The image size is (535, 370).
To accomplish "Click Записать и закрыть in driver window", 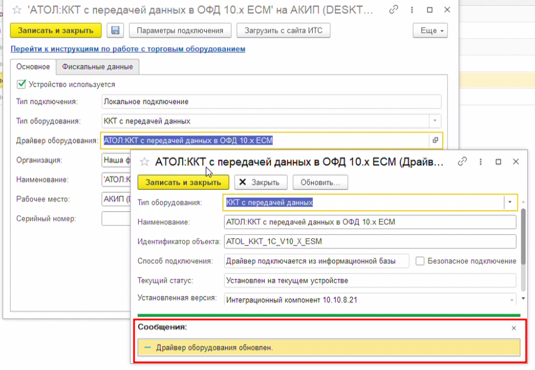I will pos(183,182).
